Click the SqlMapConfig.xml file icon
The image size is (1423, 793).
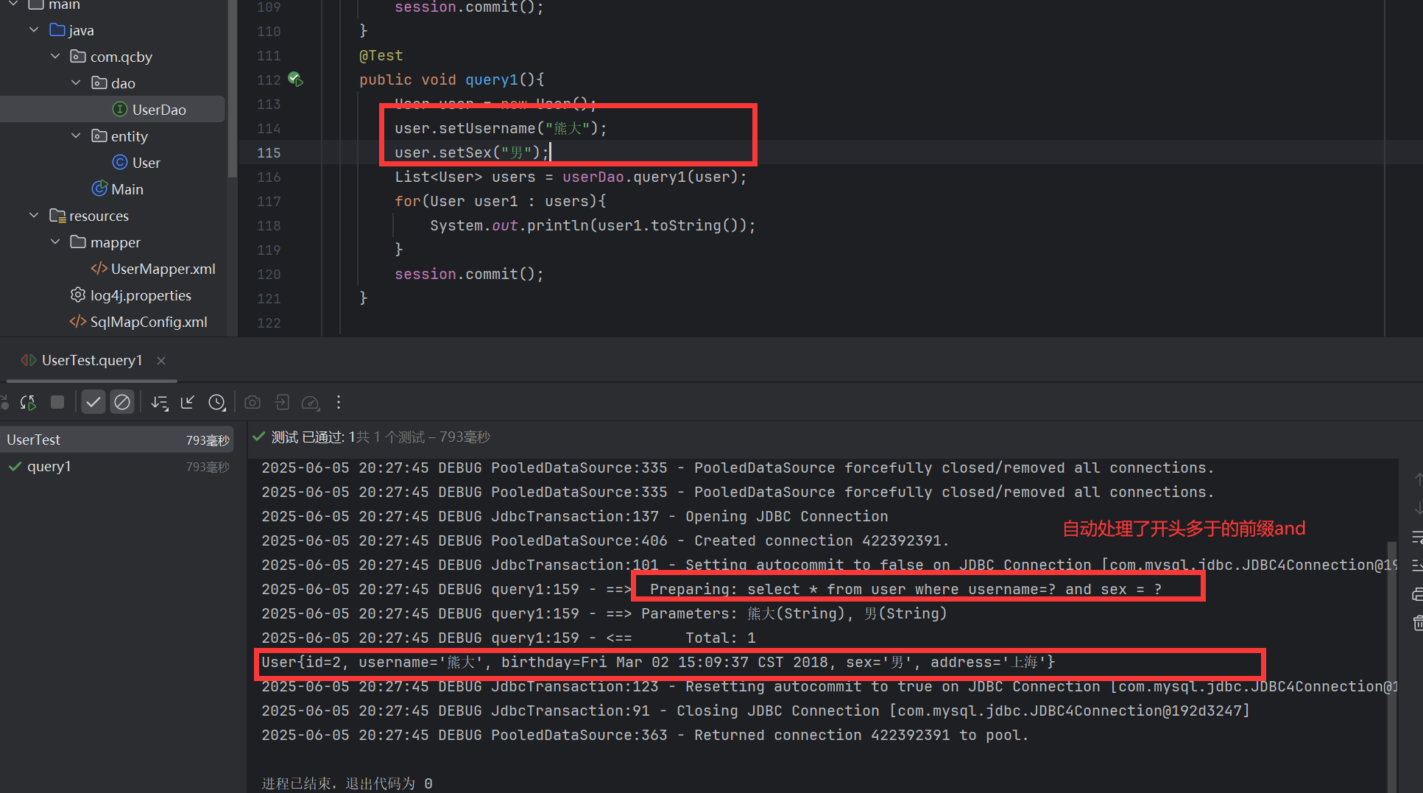(x=78, y=322)
